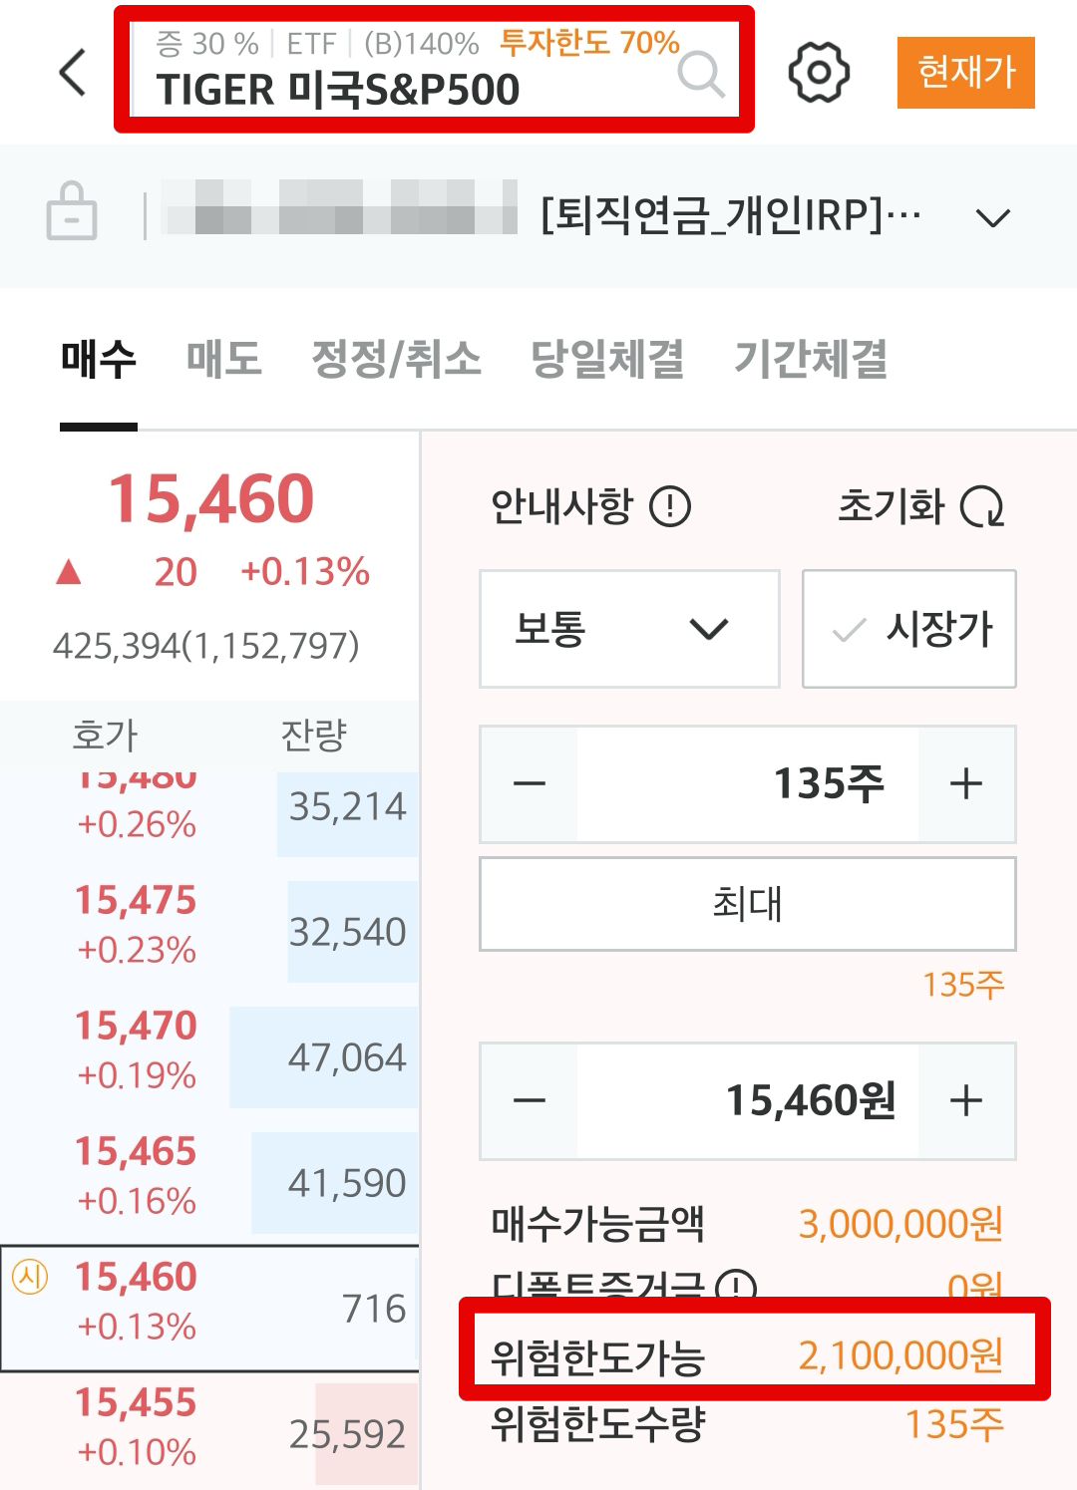The width and height of the screenshot is (1077, 1490).
Task: Tap the 시 marker icon beside 15,460
Action: [x=30, y=1277]
